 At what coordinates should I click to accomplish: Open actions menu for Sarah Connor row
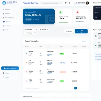coord(84,72)
